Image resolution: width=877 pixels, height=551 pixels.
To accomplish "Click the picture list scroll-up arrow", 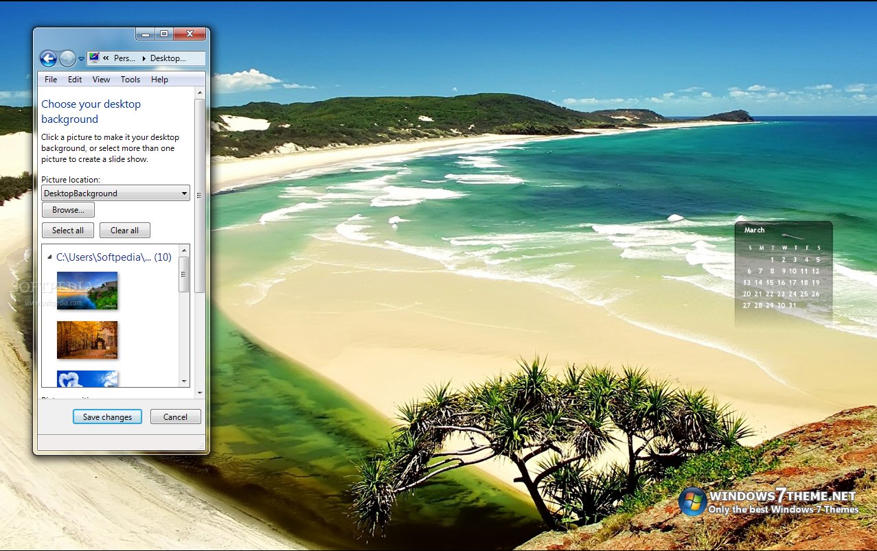I will pos(184,250).
